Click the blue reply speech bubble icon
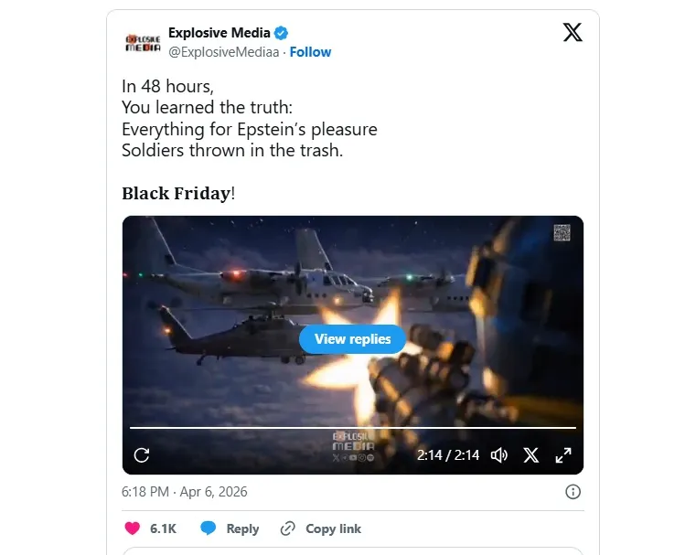This screenshot has width=696, height=555. pyautogui.click(x=209, y=528)
